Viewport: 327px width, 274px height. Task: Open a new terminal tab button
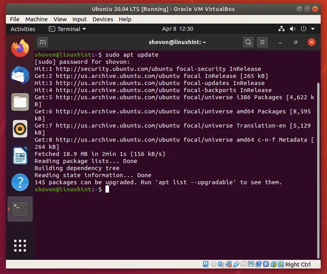(x=42, y=43)
